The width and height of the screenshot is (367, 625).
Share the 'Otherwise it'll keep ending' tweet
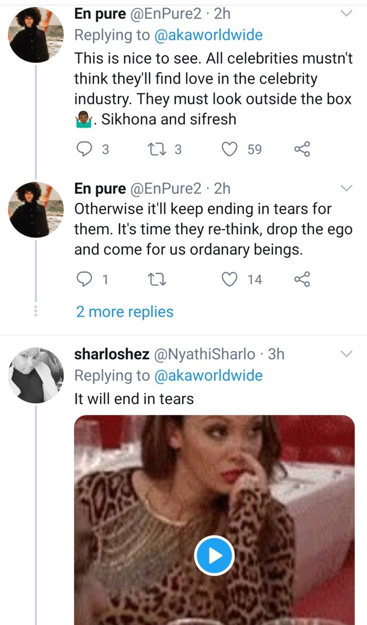click(302, 279)
